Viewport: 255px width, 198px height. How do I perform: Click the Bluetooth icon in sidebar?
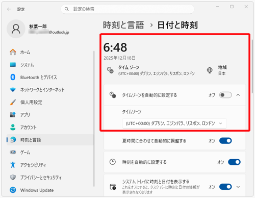(13, 77)
